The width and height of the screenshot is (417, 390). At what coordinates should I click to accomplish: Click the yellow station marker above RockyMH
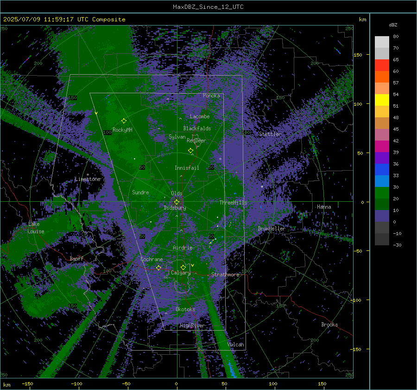[x=124, y=121]
